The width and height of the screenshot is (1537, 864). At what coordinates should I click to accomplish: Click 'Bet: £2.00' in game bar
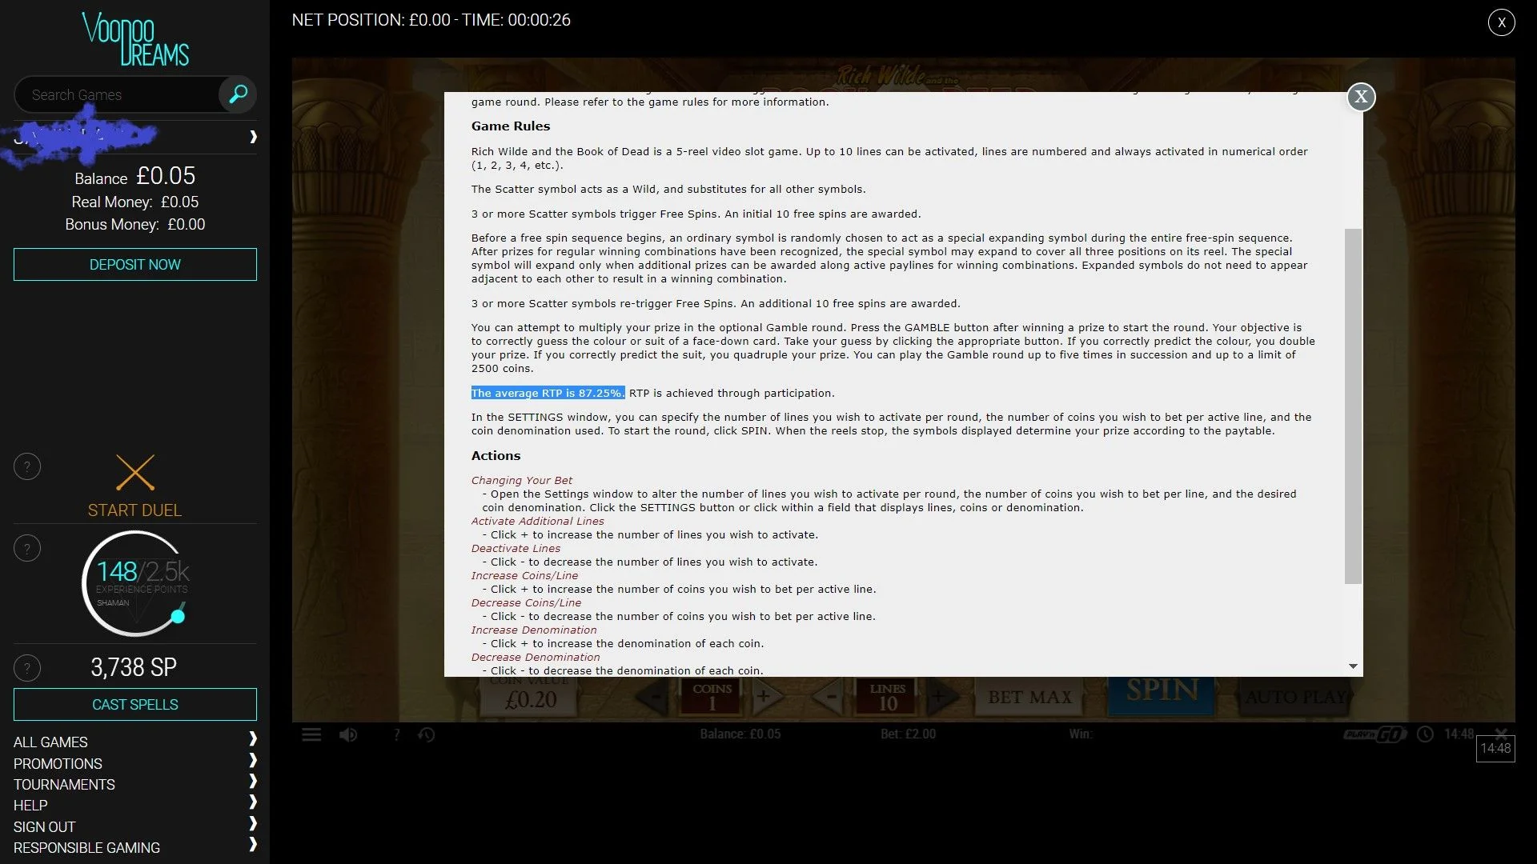(x=908, y=734)
